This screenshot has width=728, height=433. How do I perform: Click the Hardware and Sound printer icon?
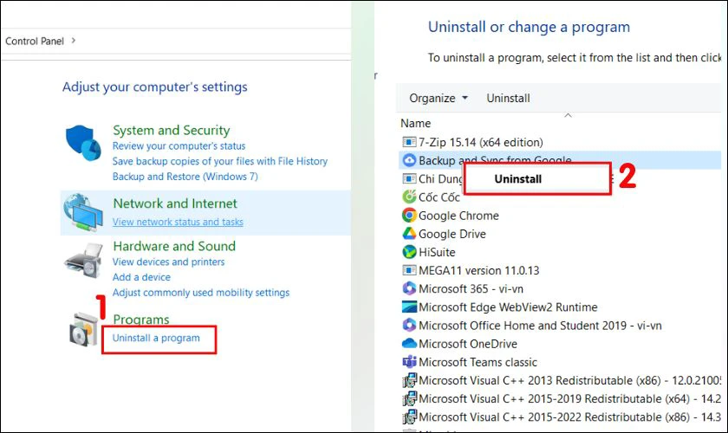point(83,260)
